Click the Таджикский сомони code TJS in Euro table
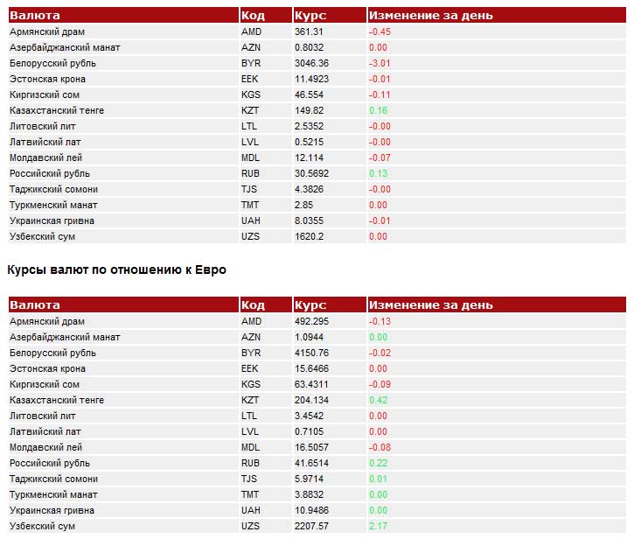634x539 pixels. click(x=249, y=479)
